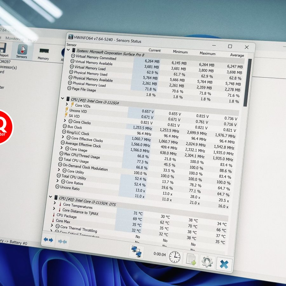Click the round icon beside On-Demand Clock Modulation
Image resolution: width=286 pixels, height=286 pixels.
[60, 165]
